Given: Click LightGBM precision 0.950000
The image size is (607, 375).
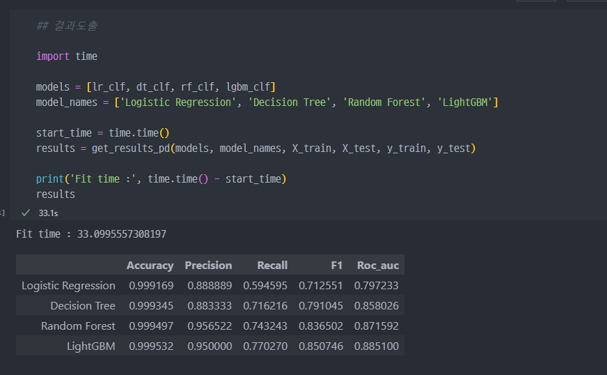Looking at the screenshot, I should coord(210,346).
